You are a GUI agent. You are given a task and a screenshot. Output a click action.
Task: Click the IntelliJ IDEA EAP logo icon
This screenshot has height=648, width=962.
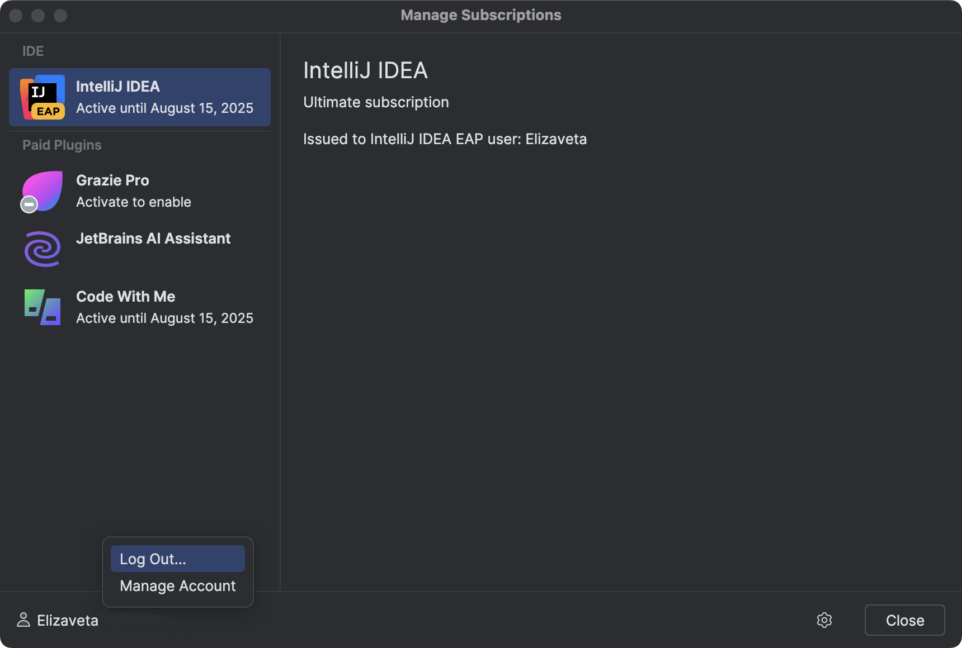(x=42, y=97)
